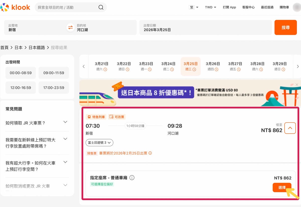Viewport: 301px width, 207px height.
Task: Show later dates with right arrow
Action: pyautogui.click(x=298, y=66)
